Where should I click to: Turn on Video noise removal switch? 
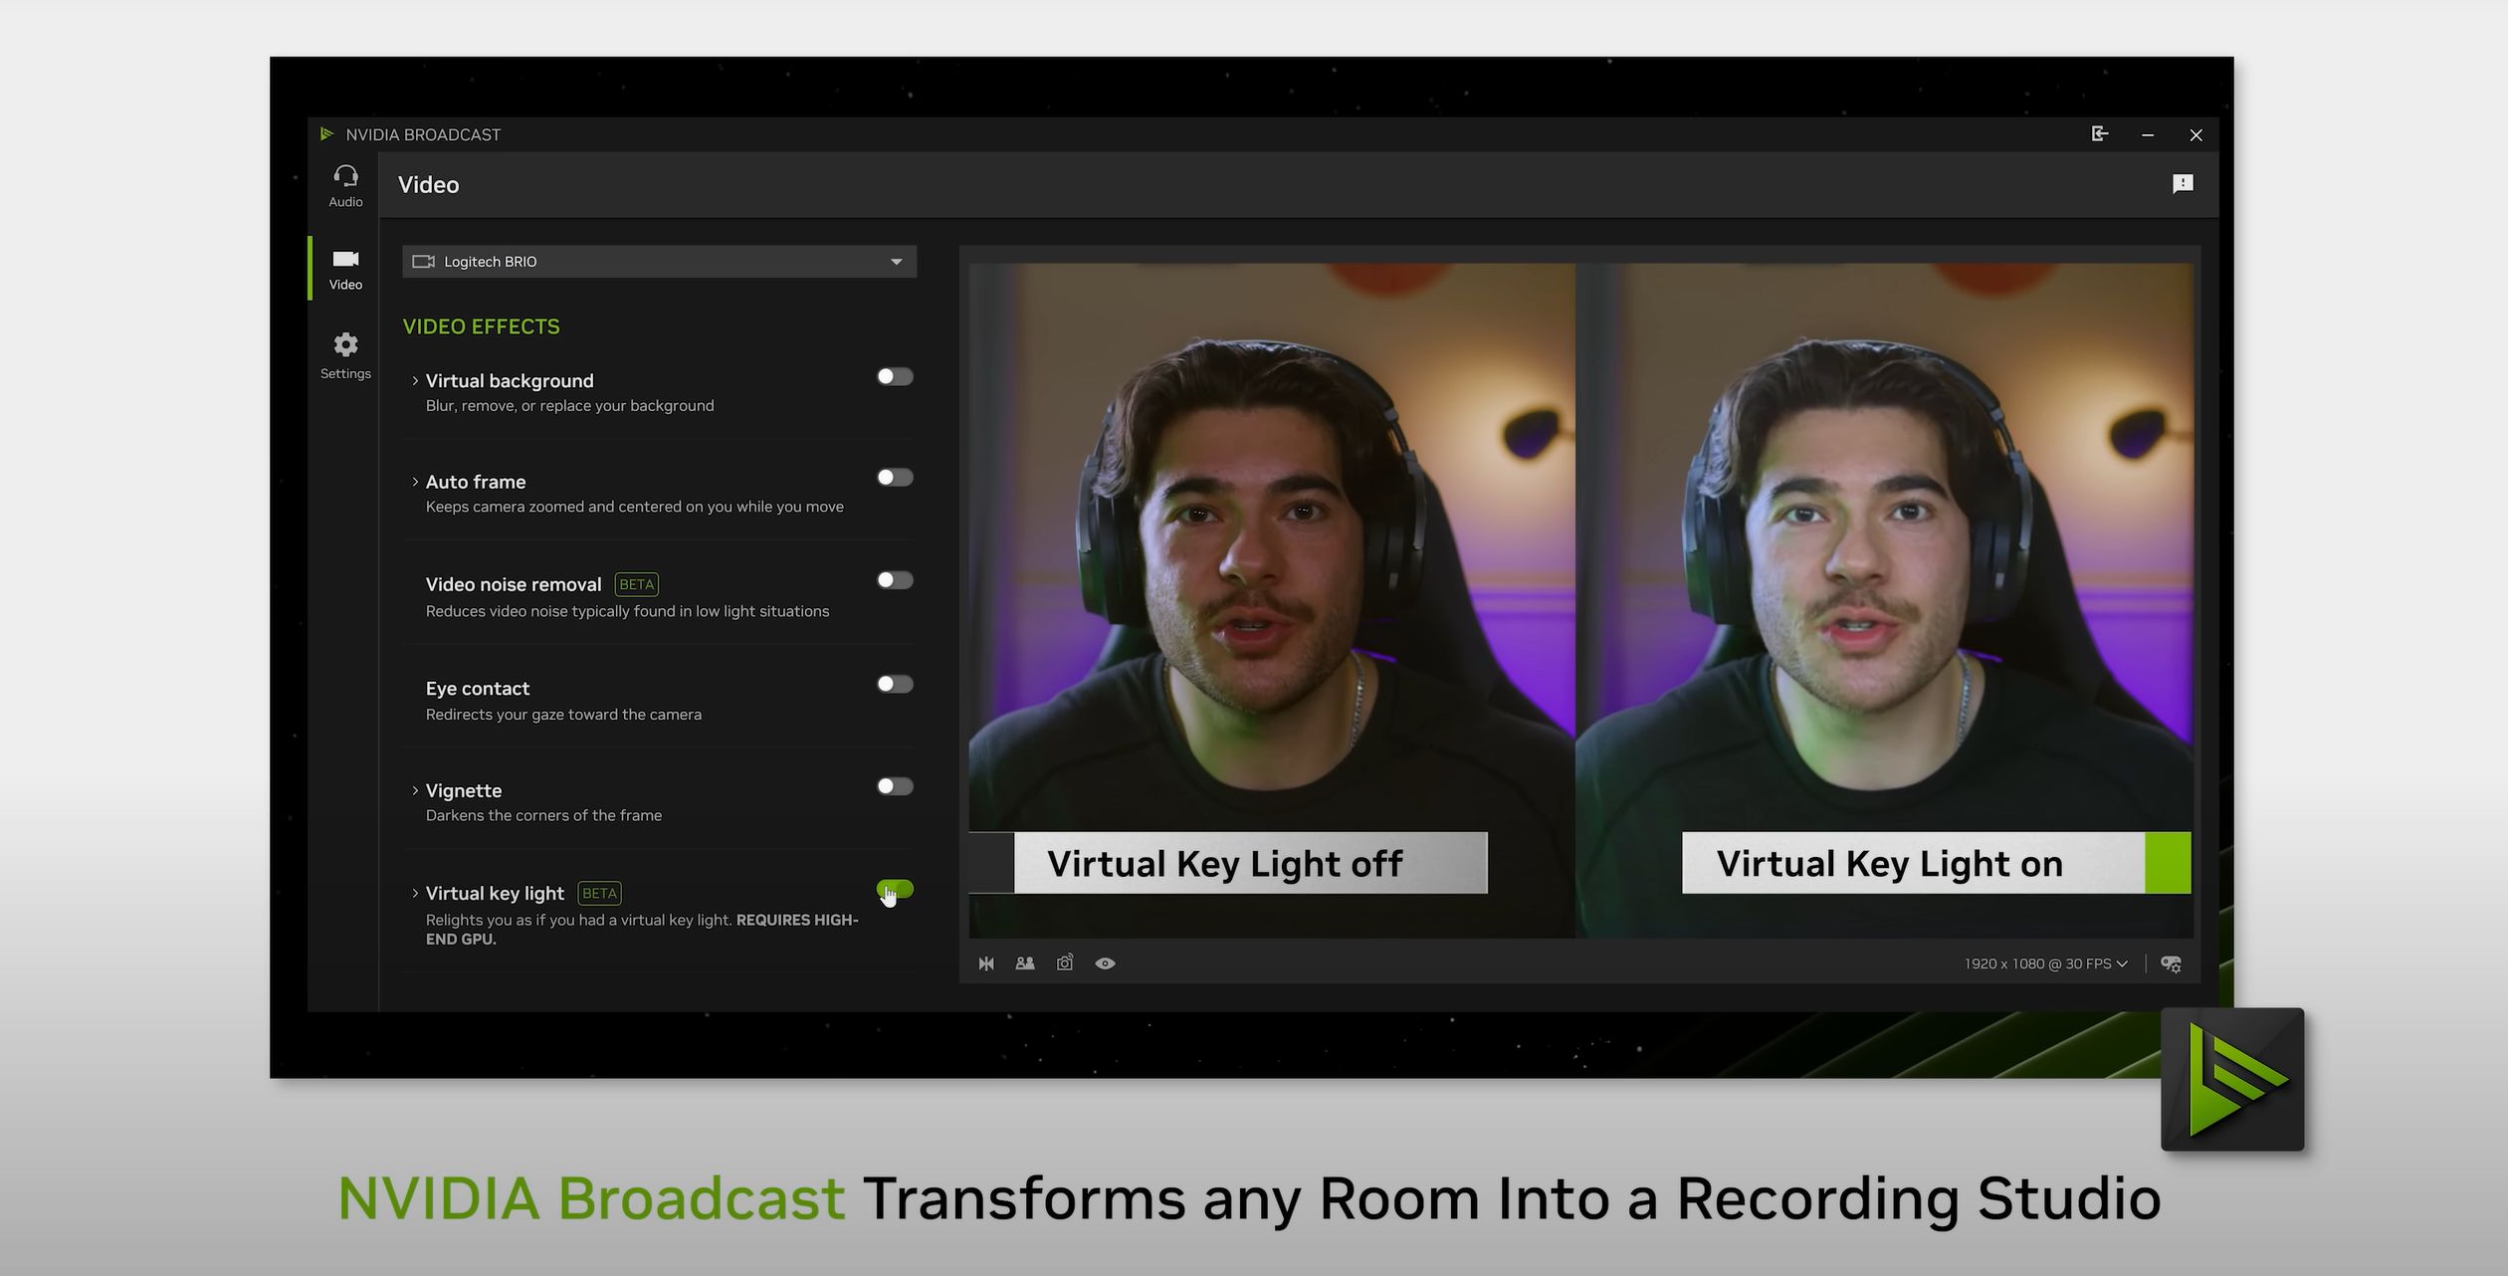(x=895, y=580)
